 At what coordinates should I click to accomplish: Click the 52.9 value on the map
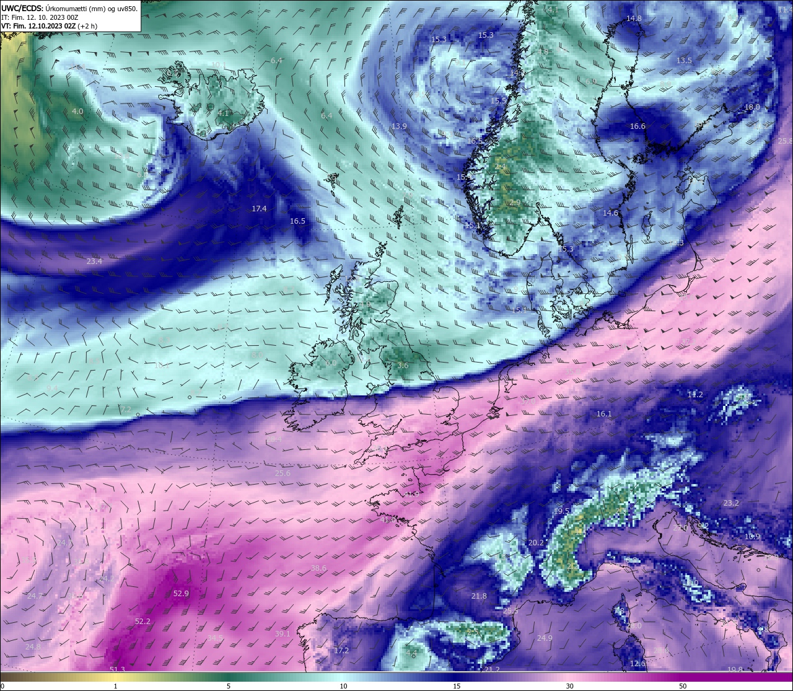click(181, 593)
